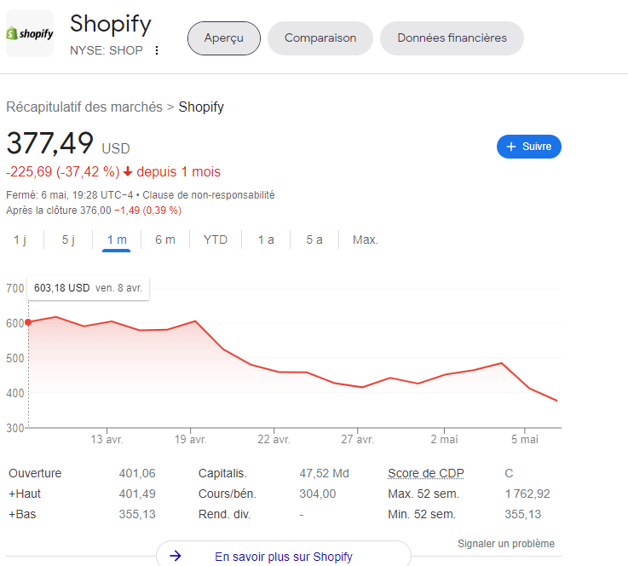Image resolution: width=628 pixels, height=566 pixels.
Task: Choose the 6 m time range
Action: [x=164, y=240]
